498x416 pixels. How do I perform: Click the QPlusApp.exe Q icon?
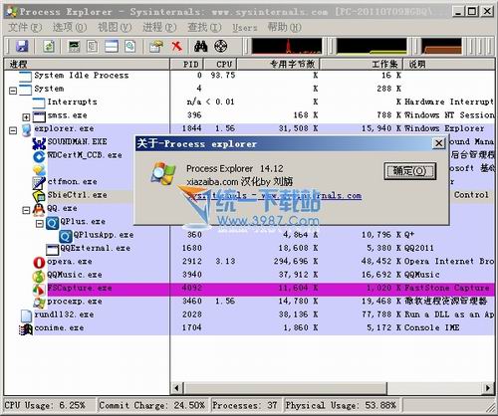pos(65,236)
